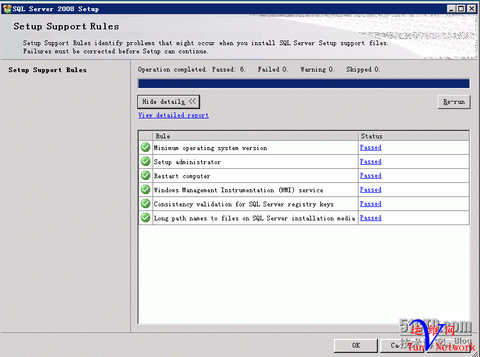Click green check icon for Long path names rule

(146, 218)
